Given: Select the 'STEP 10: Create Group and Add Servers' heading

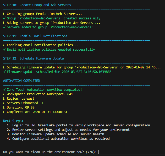Looking at the screenshot, I should pyautogui.click(x=37, y=5).
